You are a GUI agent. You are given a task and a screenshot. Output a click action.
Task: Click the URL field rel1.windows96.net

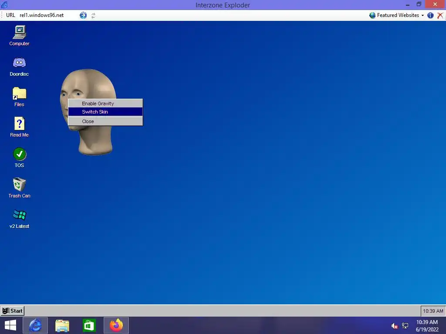click(x=41, y=15)
